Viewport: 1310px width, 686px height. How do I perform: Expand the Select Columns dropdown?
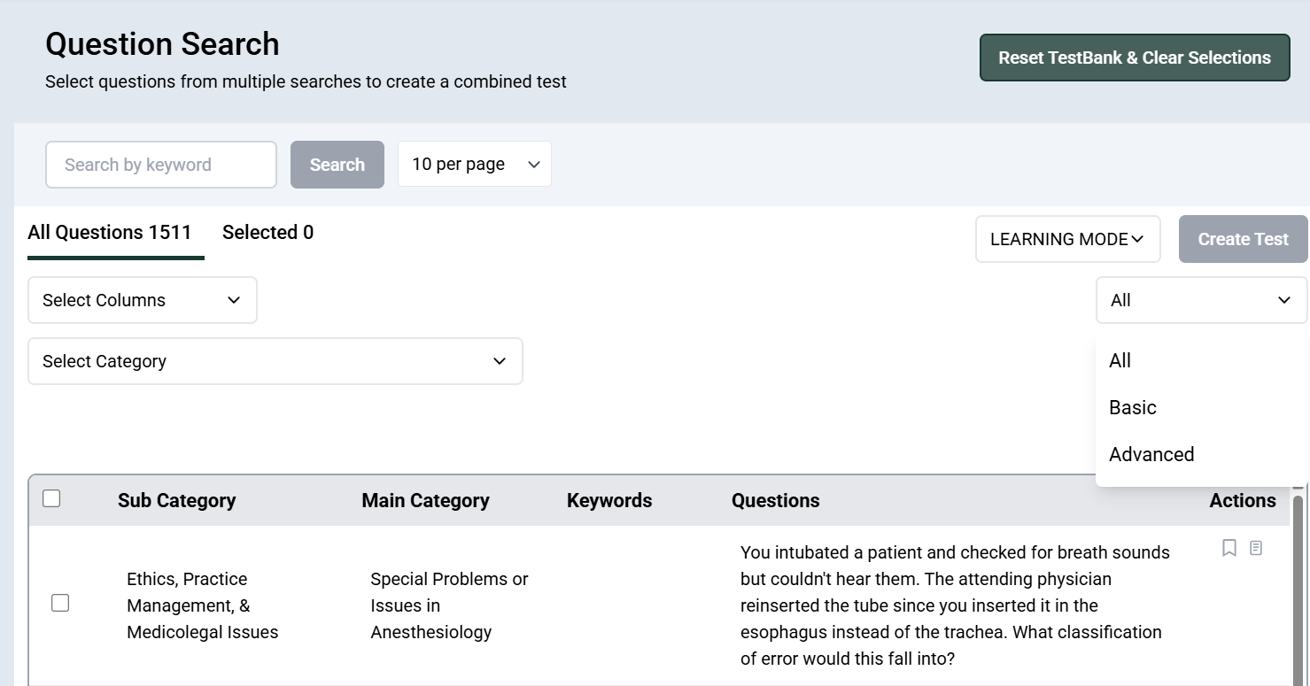coord(143,300)
